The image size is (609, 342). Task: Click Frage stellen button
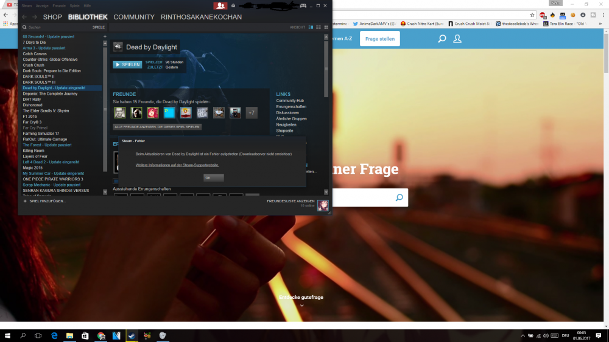(x=380, y=39)
